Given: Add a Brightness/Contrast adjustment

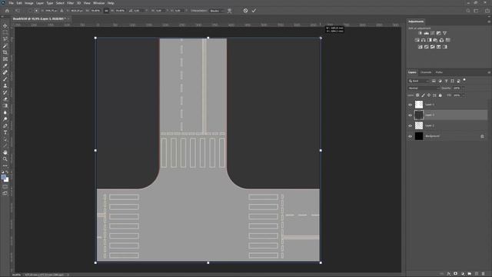Looking at the screenshot, I should [x=421, y=33].
